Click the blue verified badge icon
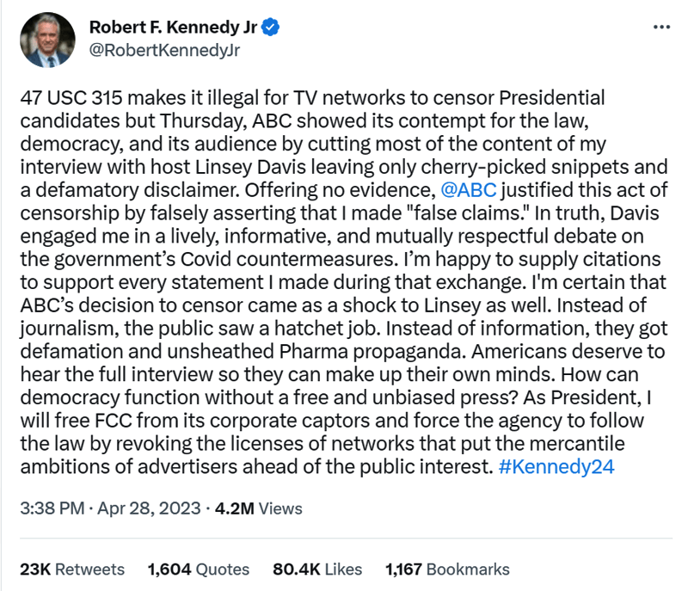The width and height of the screenshot is (688, 591). point(271,27)
